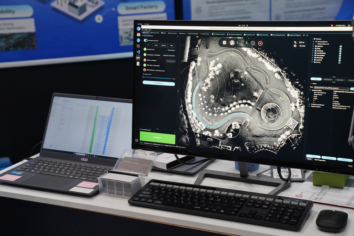Expand the Perception display group

point(313,55)
